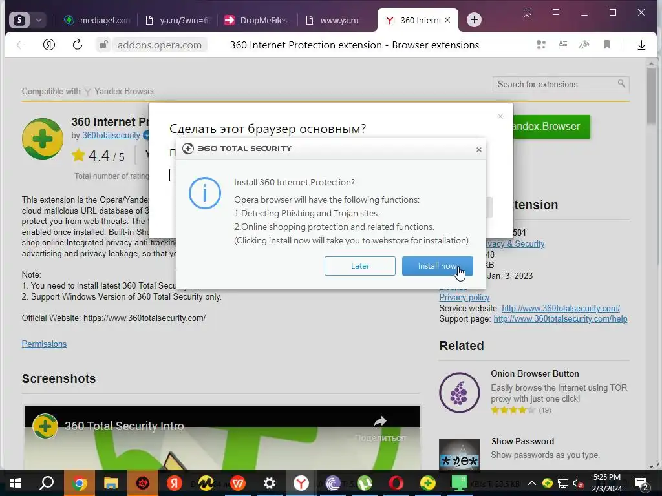Open a new tab with plus button

[474, 20]
